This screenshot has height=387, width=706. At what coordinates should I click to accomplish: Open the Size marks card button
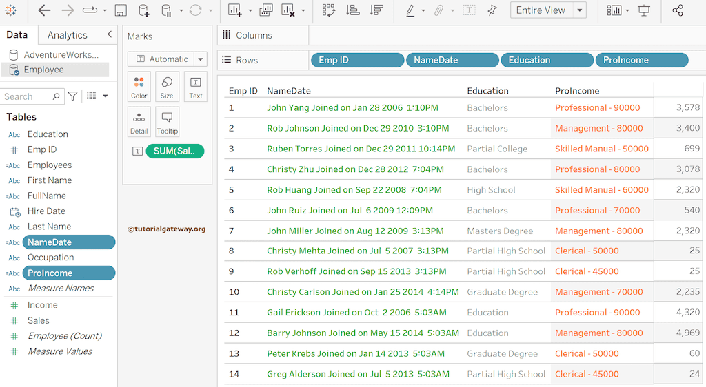167,87
